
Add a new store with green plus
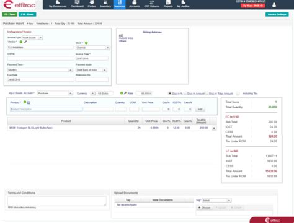tap(86, 43)
